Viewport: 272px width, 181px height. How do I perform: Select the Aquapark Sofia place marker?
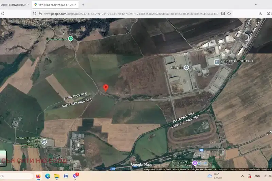195,163
